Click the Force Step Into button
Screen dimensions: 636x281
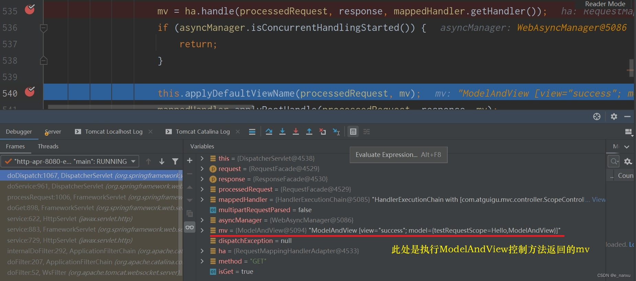tap(296, 132)
